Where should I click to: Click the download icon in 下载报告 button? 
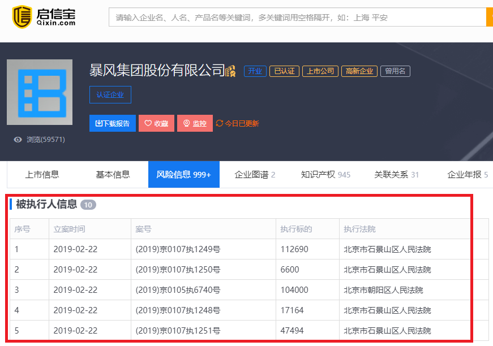click(x=97, y=123)
